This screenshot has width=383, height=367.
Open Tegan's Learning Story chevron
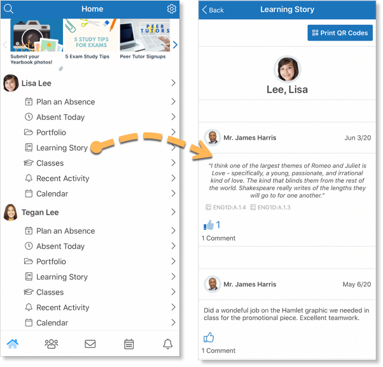[173, 277]
